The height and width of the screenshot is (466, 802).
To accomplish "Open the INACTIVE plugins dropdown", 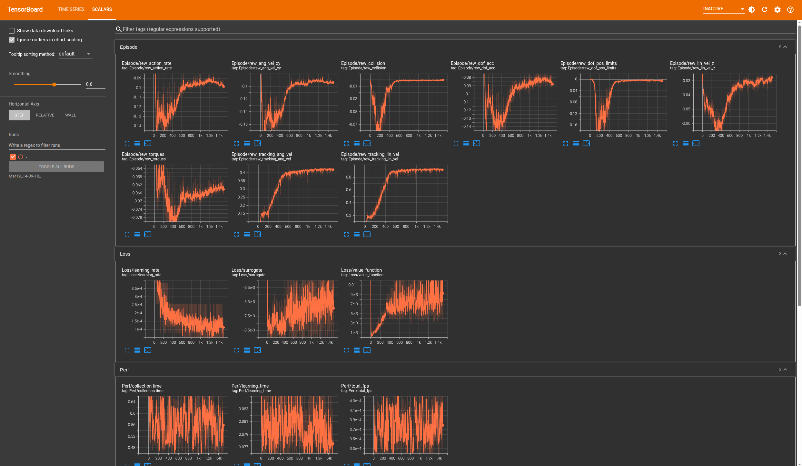I will 723,9.
